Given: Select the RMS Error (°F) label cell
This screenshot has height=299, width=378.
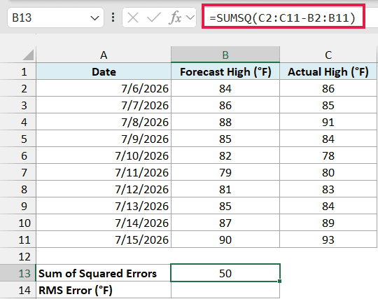Looking at the screenshot, I should coord(104,290).
